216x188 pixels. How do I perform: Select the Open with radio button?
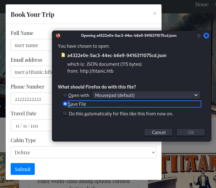(x=65, y=95)
